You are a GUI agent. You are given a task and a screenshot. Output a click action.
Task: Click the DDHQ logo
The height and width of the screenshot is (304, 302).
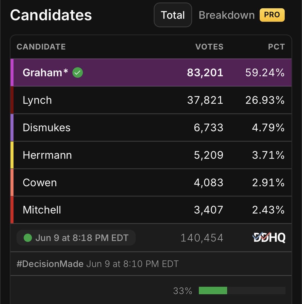[x=269, y=238]
